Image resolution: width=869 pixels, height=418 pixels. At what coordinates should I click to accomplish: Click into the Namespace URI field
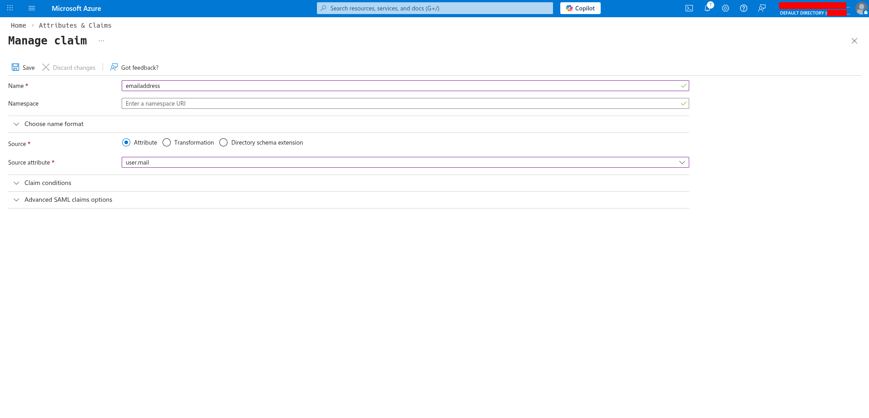pos(405,103)
